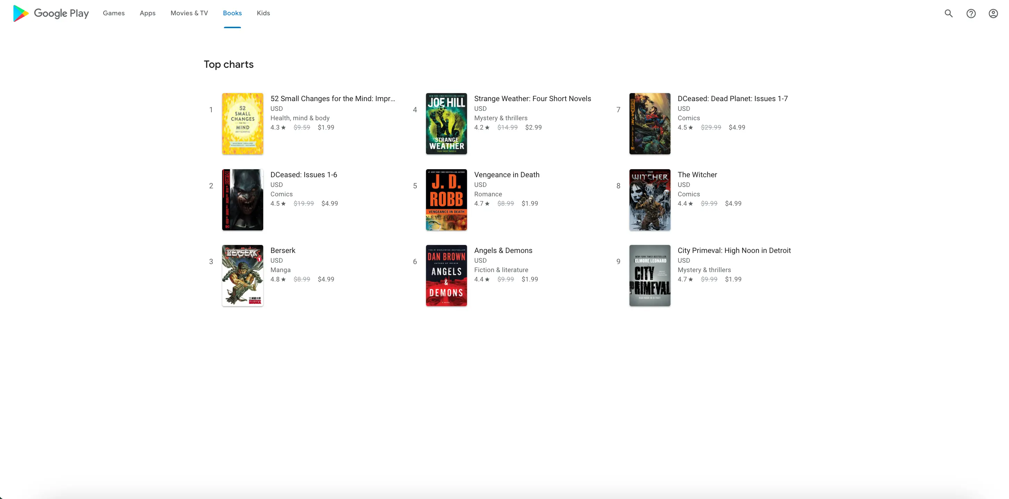This screenshot has height=499, width=1009.
Task: Click 'Comics' genre under The Witcher
Action: 689,194
